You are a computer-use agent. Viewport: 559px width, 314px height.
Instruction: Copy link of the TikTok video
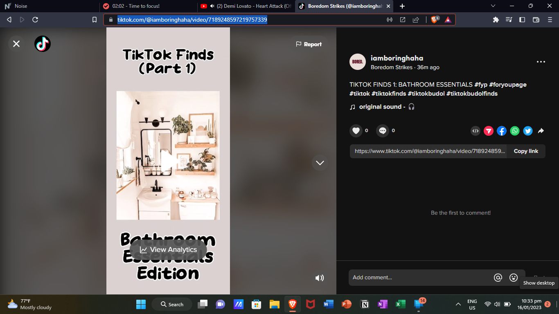526,151
